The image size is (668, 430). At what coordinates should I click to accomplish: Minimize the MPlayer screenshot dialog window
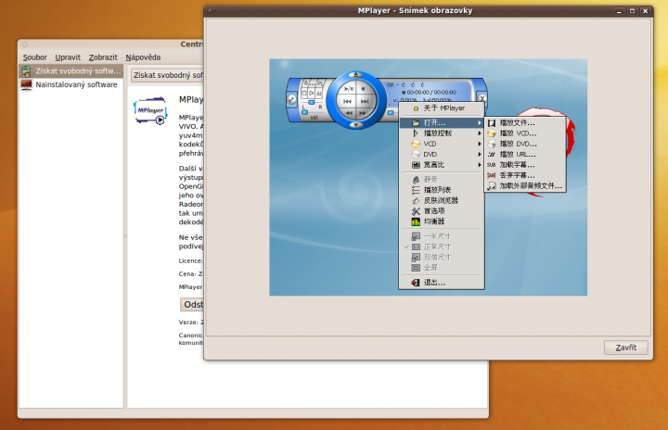pyautogui.click(x=619, y=11)
